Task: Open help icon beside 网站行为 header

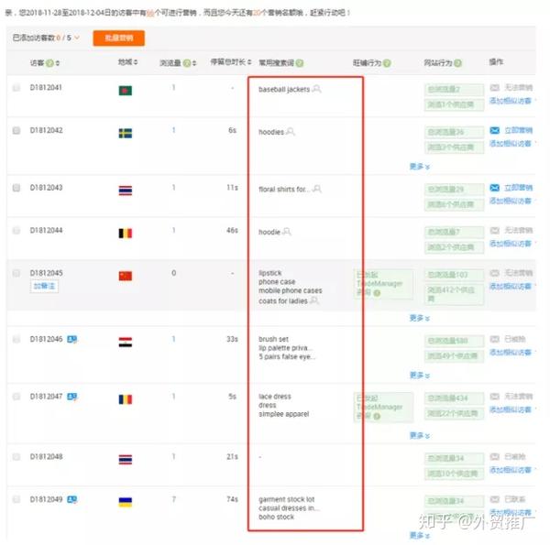Action: pyautogui.click(x=457, y=63)
